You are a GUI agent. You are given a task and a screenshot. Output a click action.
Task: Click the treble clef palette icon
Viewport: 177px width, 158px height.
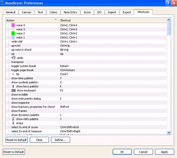pos(13,119)
